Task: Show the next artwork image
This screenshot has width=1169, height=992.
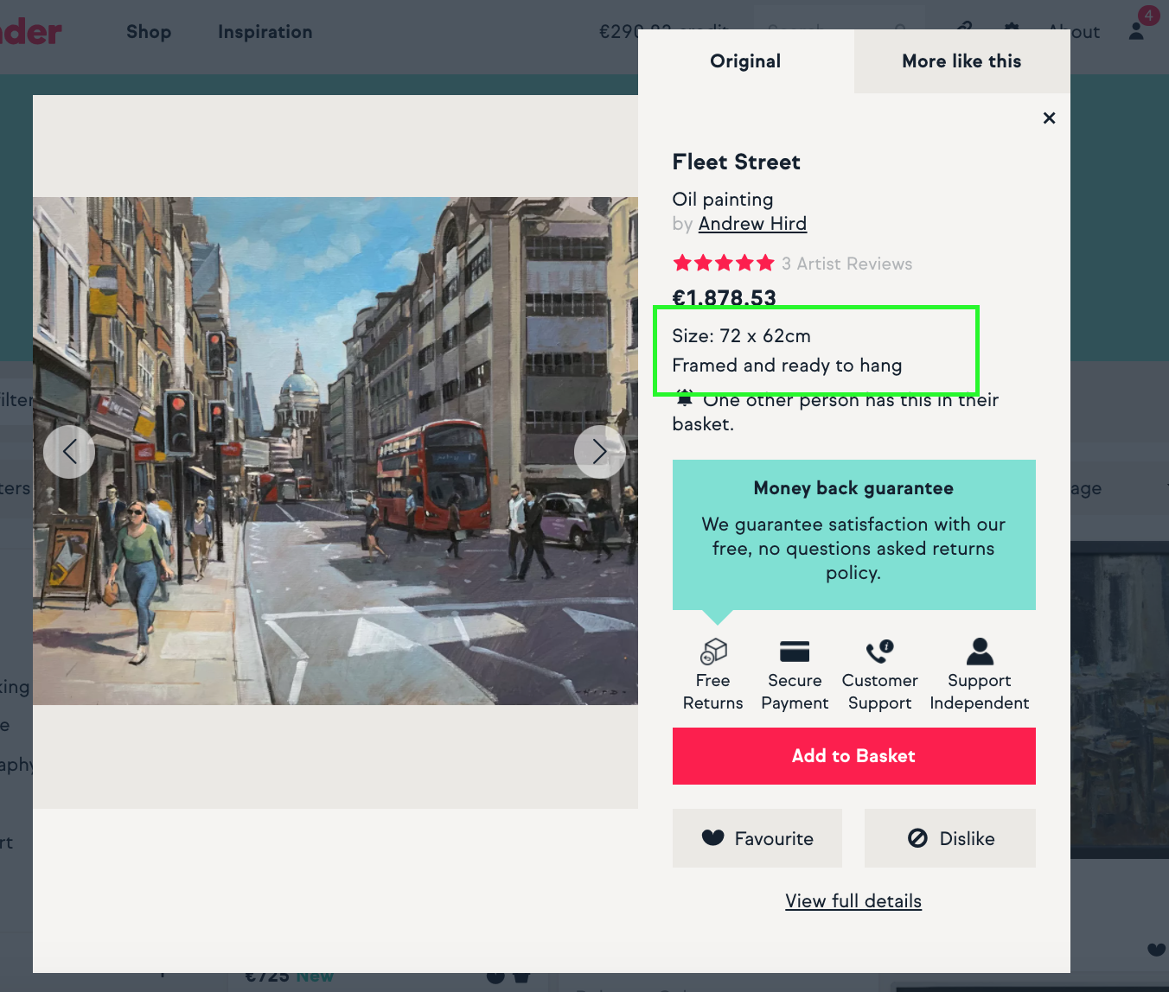Action: pos(600,451)
